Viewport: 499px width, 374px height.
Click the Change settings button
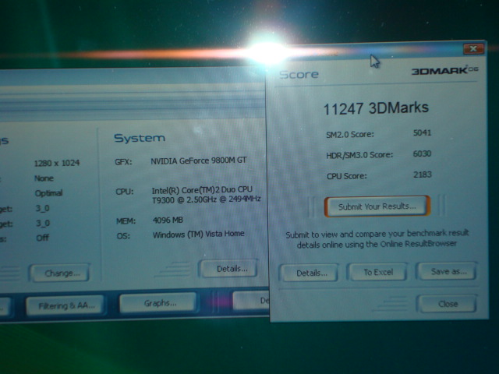(60, 273)
